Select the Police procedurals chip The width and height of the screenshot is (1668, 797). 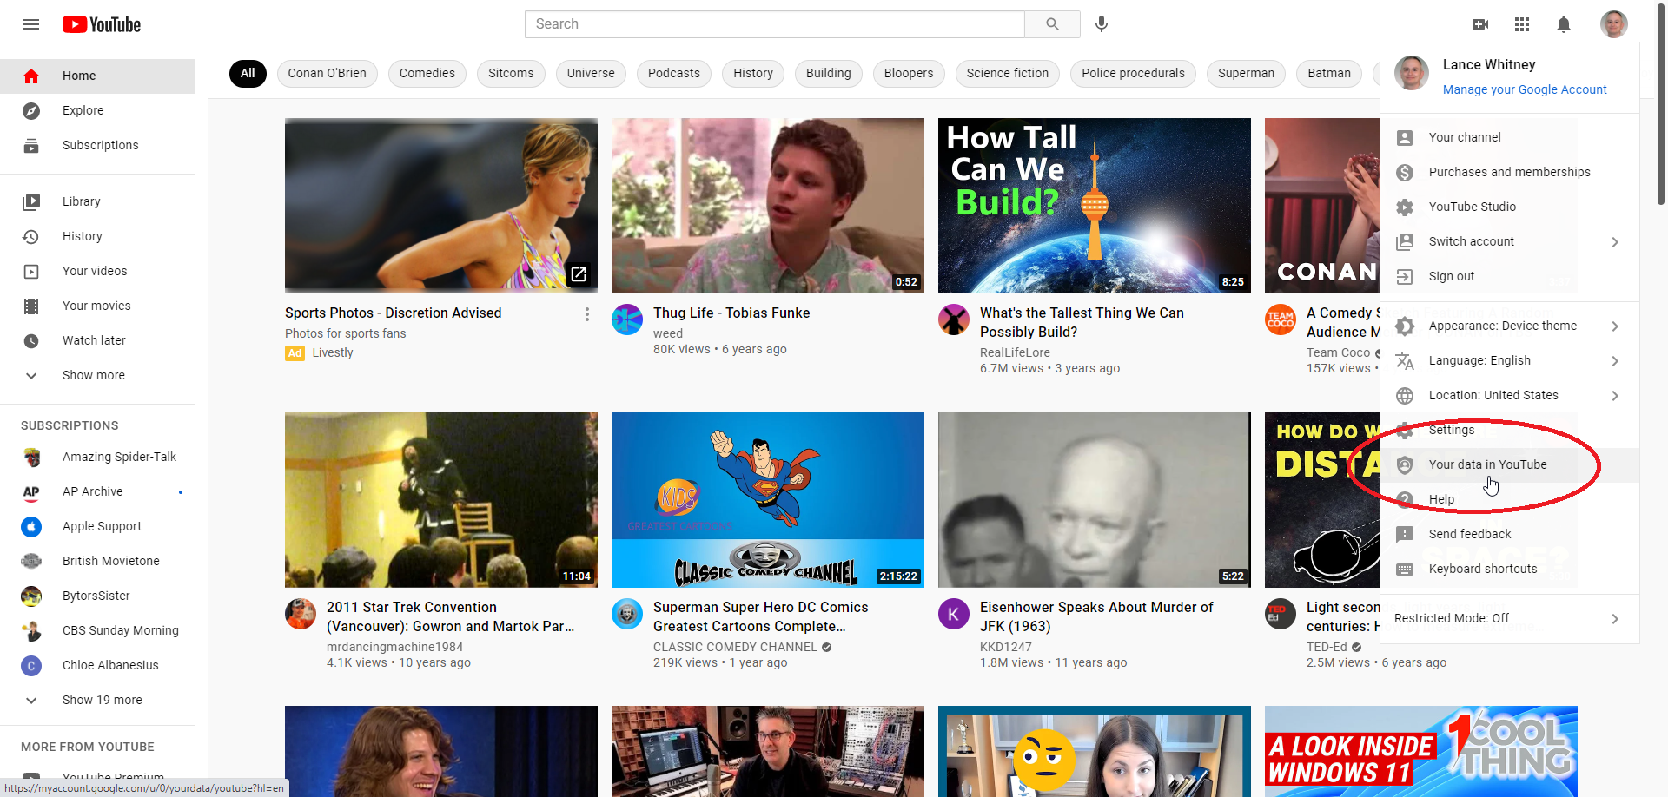point(1133,73)
